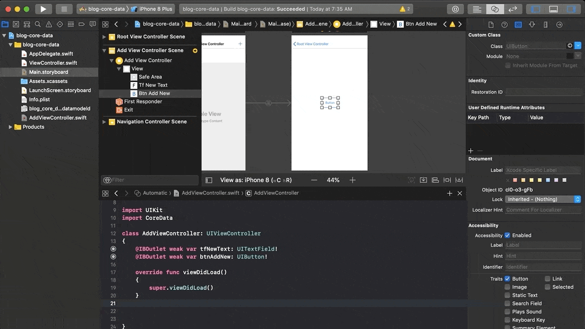Toggle the Navigator panel visibility
Viewport: 585px width, 329px height.
tap(536, 9)
